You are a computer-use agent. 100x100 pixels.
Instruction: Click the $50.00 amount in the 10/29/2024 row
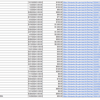click(x=53, y=96)
